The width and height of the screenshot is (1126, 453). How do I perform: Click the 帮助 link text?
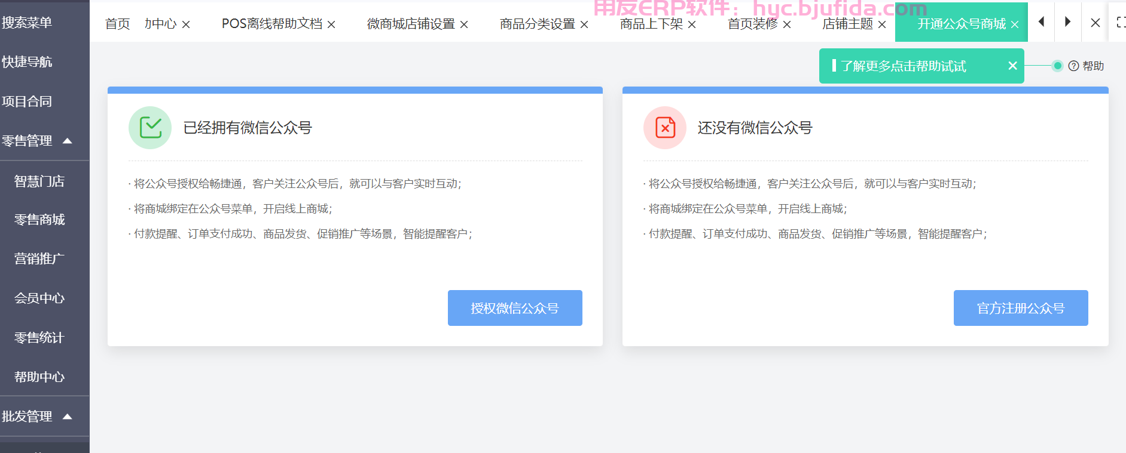click(x=1093, y=66)
